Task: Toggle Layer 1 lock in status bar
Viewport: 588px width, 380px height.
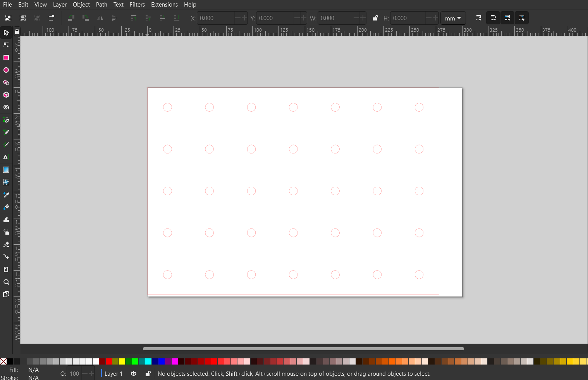Action: pyautogui.click(x=148, y=373)
